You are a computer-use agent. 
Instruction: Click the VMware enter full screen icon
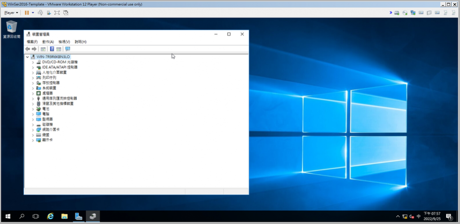coord(57,13)
